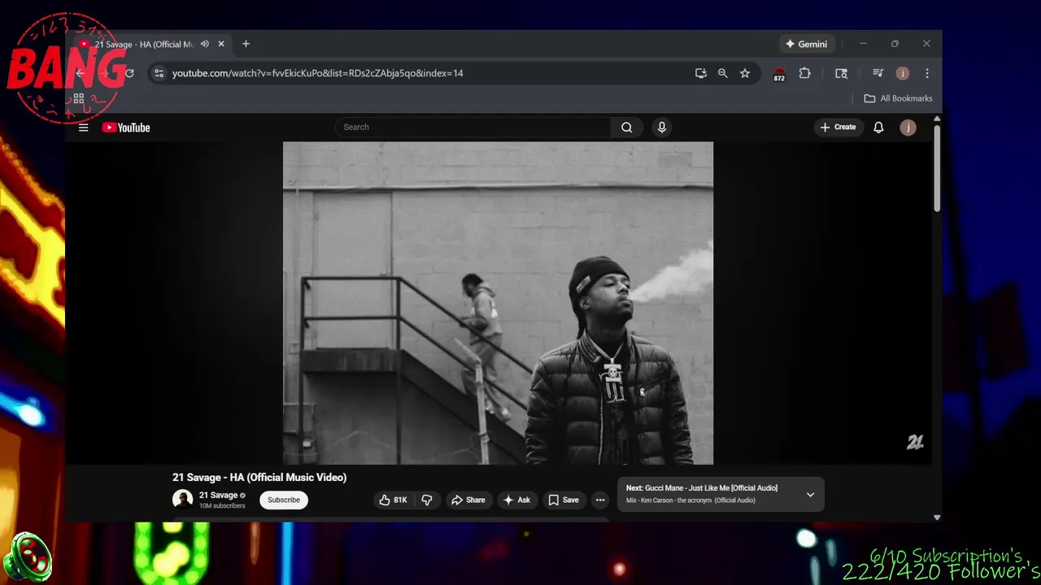Image resolution: width=1041 pixels, height=585 pixels.
Task: Click the Create button
Action: [838, 128]
